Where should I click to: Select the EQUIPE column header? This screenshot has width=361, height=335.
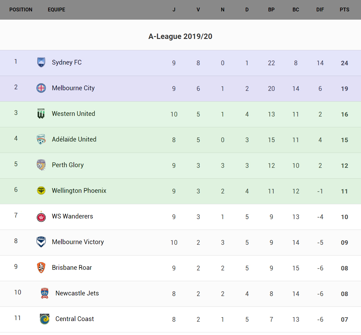coord(56,9)
